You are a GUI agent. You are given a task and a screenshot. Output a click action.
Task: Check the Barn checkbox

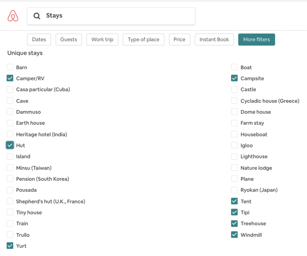10,67
